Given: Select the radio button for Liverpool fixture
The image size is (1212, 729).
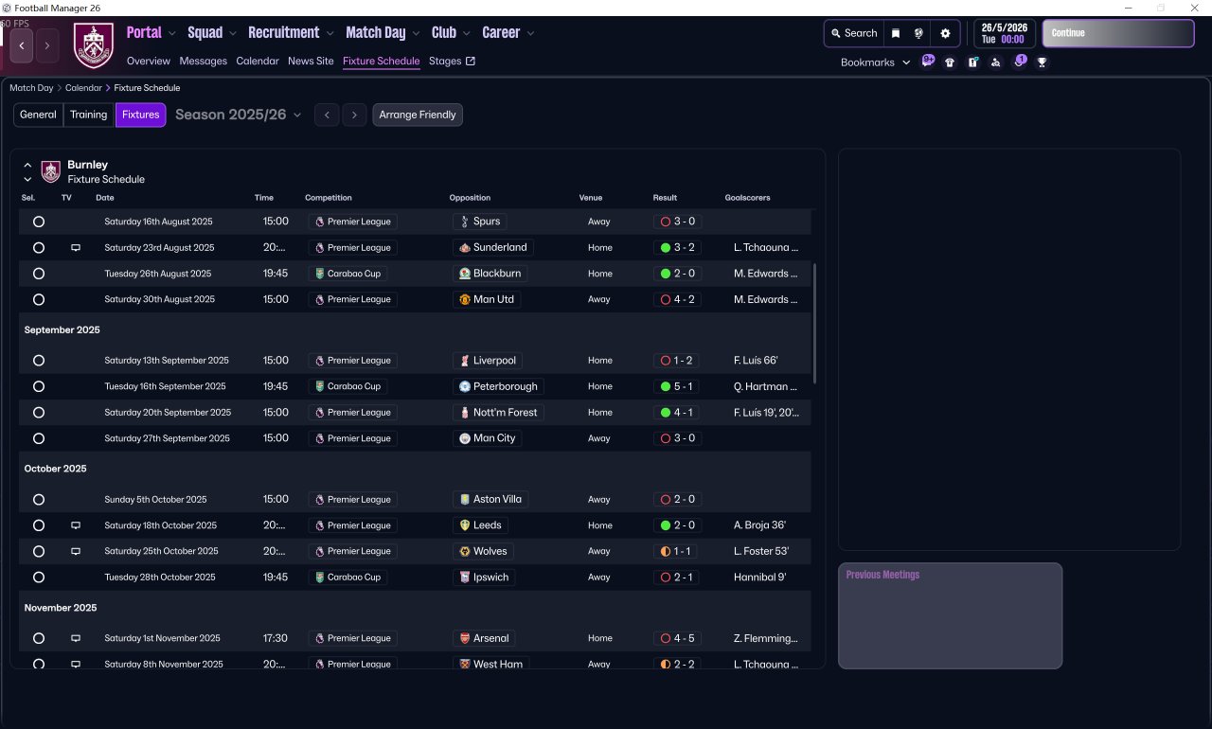Looking at the screenshot, I should click(x=39, y=361).
